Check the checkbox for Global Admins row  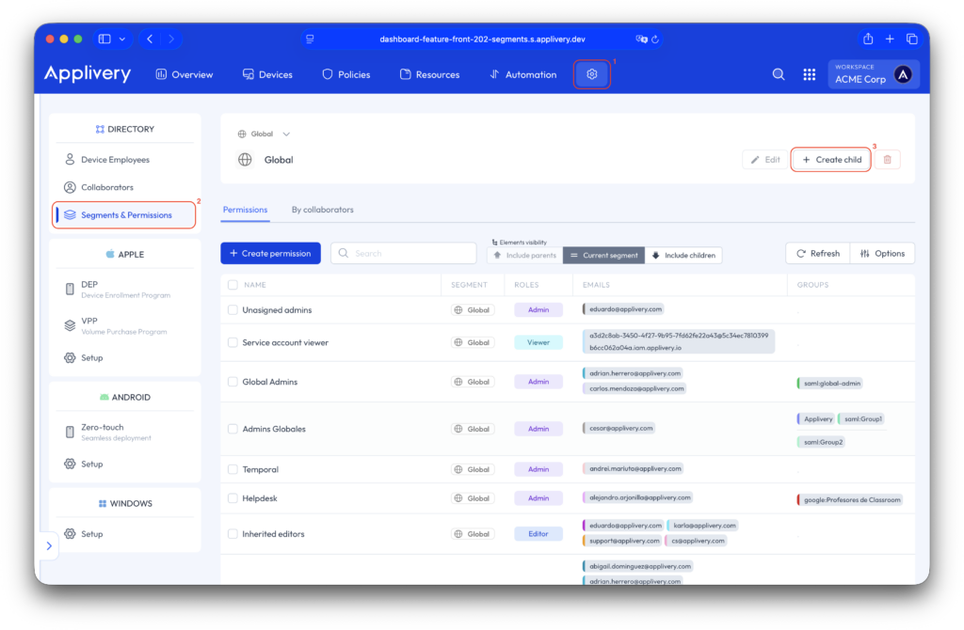(231, 381)
